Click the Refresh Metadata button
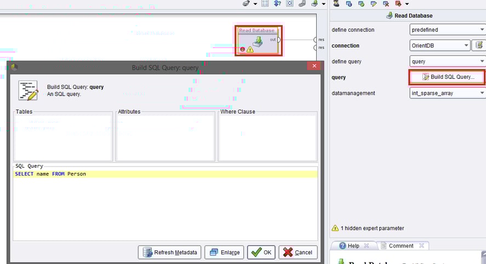Image resolution: width=486 pixels, height=264 pixels. coord(169,252)
